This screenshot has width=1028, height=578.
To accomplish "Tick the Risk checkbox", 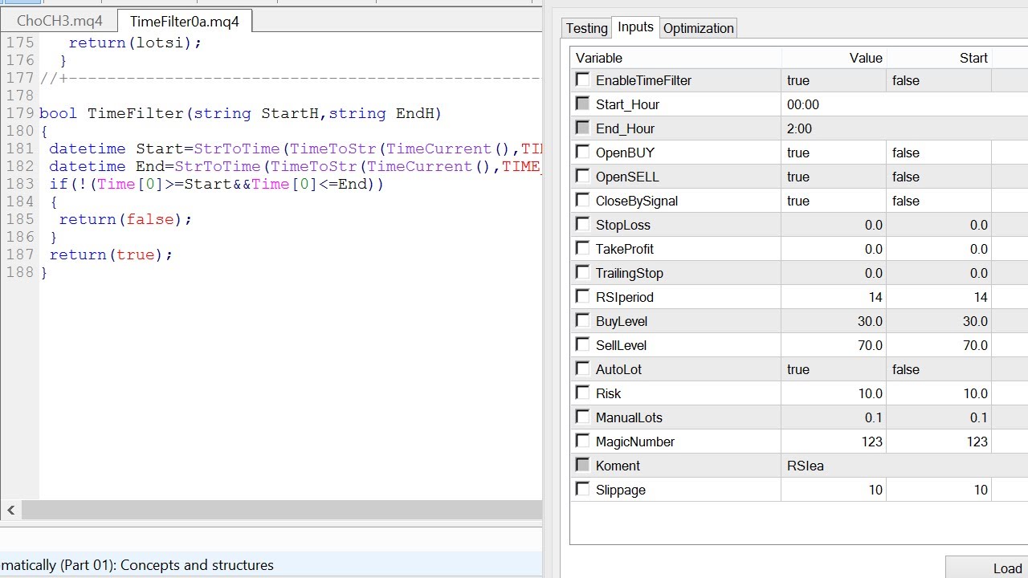I will click(583, 393).
